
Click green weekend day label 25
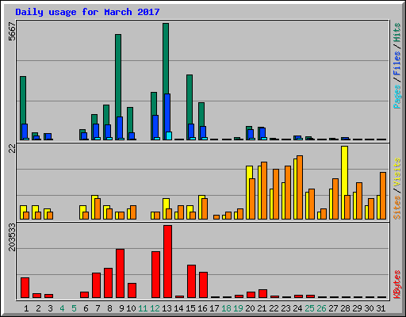point(309,308)
